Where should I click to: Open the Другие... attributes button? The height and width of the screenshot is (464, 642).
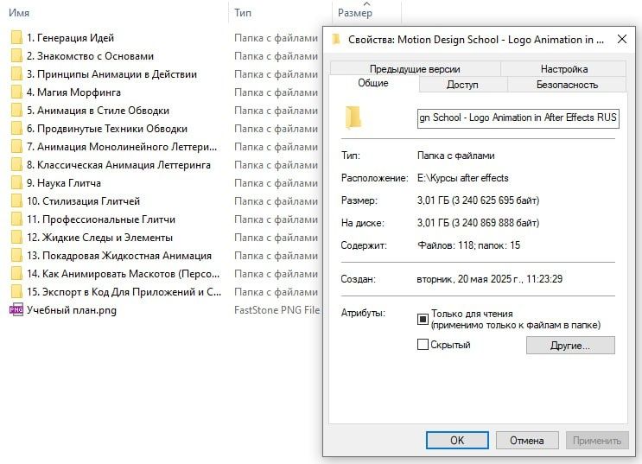point(570,346)
